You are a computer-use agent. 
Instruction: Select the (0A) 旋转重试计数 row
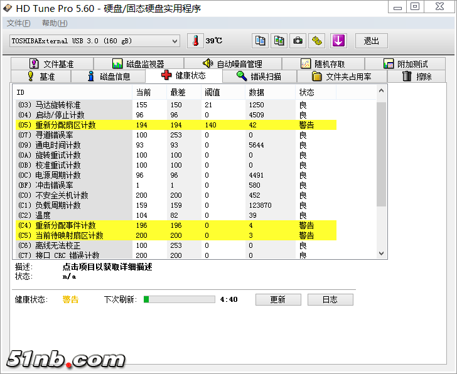tap(176, 155)
